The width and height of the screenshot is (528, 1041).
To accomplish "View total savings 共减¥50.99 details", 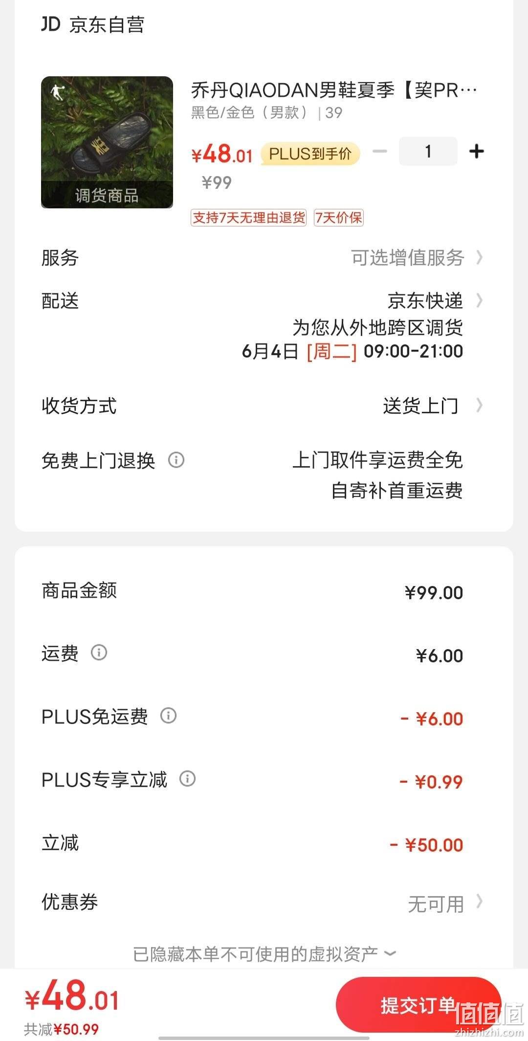I will coord(62,1029).
